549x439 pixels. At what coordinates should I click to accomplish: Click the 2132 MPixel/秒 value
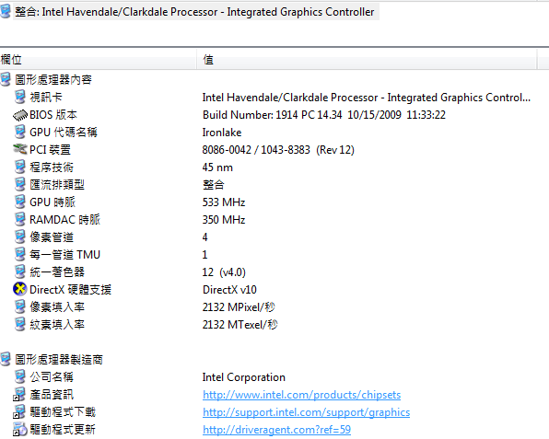pos(239,307)
